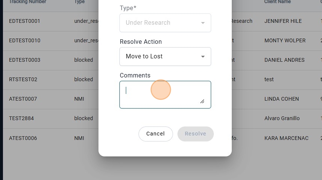Click the Comments resize handle

pos(202,101)
